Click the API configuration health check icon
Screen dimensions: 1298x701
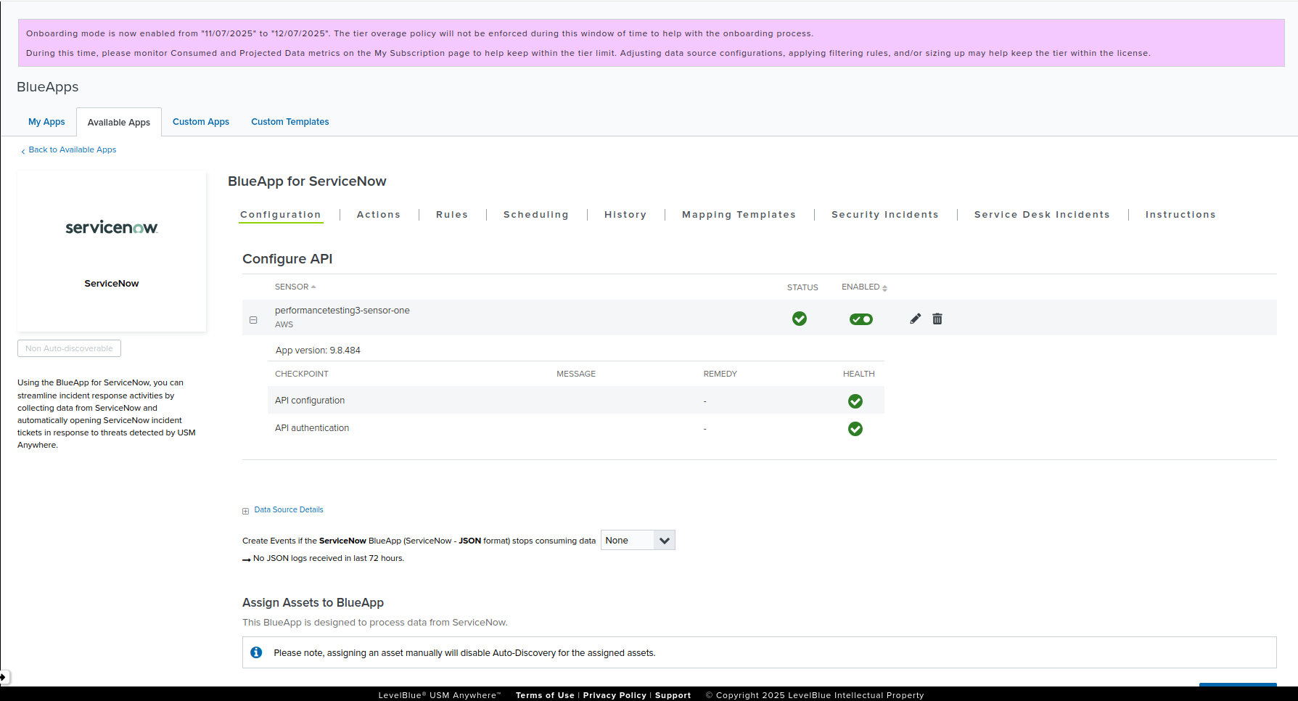tap(855, 401)
